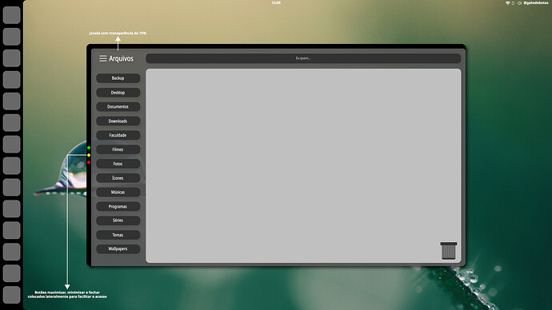Image resolution: width=552 pixels, height=310 pixels.
Task: Open the Programas folder
Action: (118, 206)
